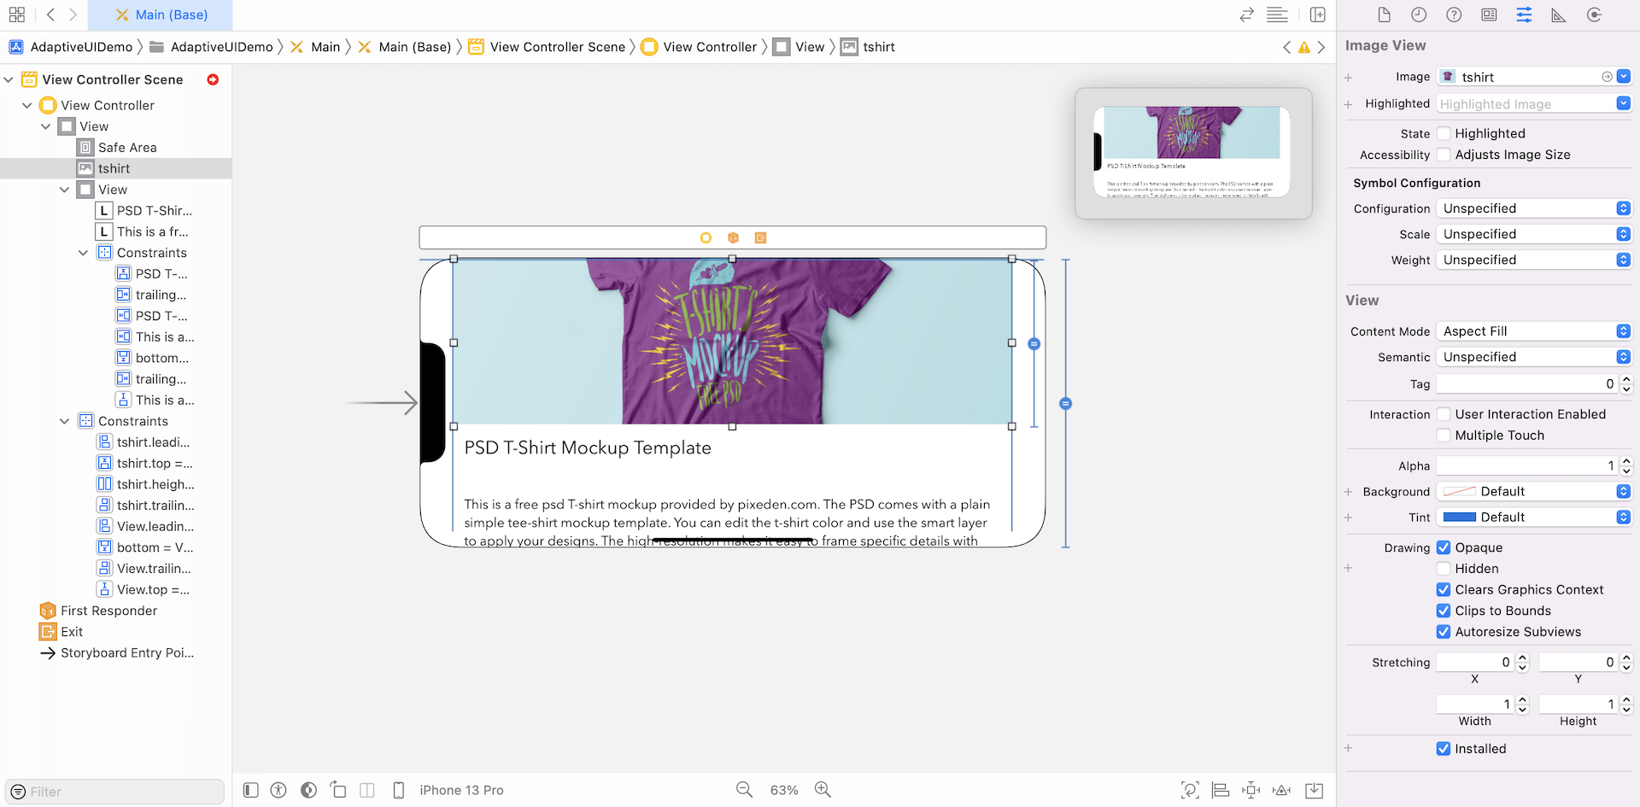Open the Background color dropdown
The height and width of the screenshot is (807, 1640).
pyautogui.click(x=1623, y=492)
